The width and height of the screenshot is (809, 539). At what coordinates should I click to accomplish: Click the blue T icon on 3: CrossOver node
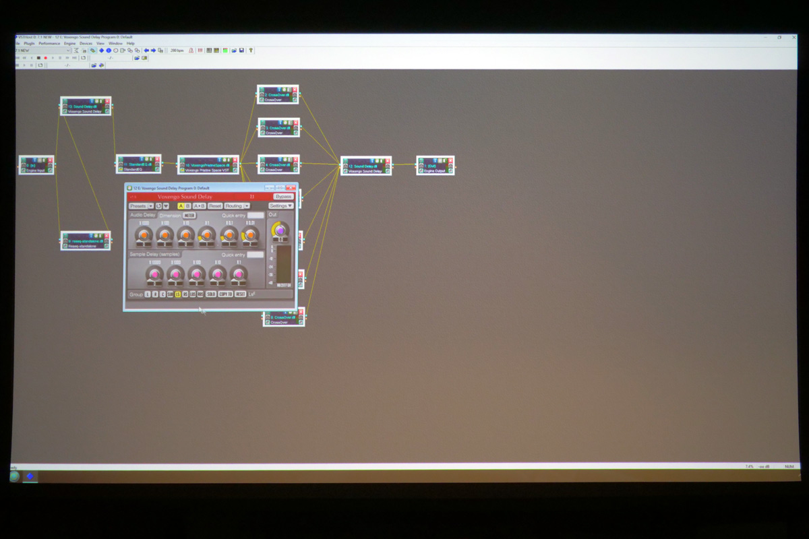pyautogui.click(x=282, y=123)
